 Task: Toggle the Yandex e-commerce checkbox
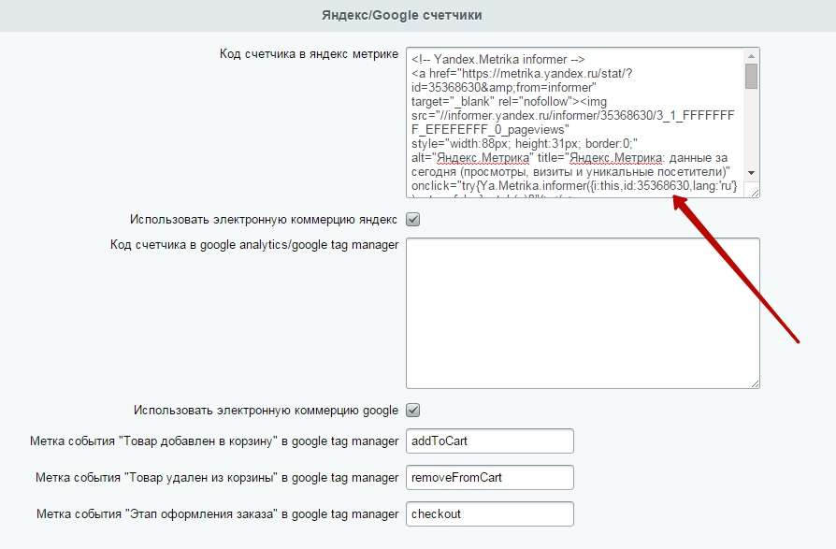(x=412, y=220)
